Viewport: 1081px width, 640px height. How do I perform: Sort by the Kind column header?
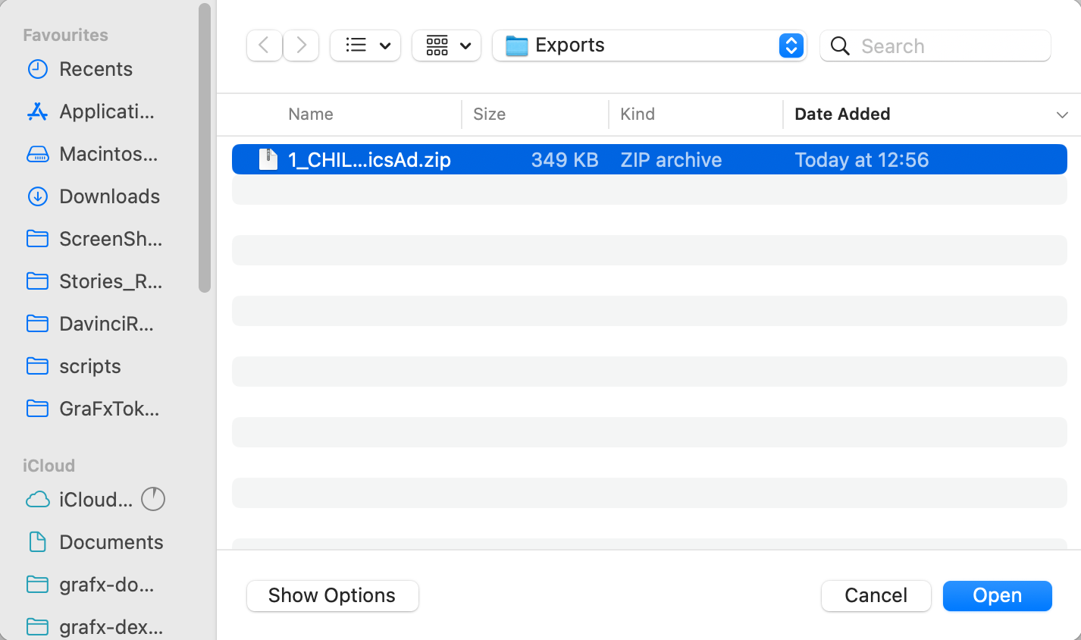tap(638, 114)
